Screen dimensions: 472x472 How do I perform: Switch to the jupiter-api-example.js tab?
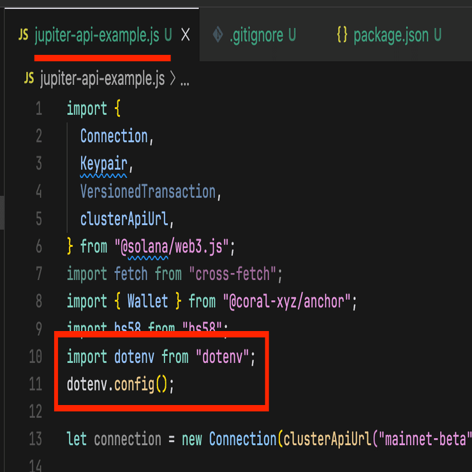click(102, 35)
